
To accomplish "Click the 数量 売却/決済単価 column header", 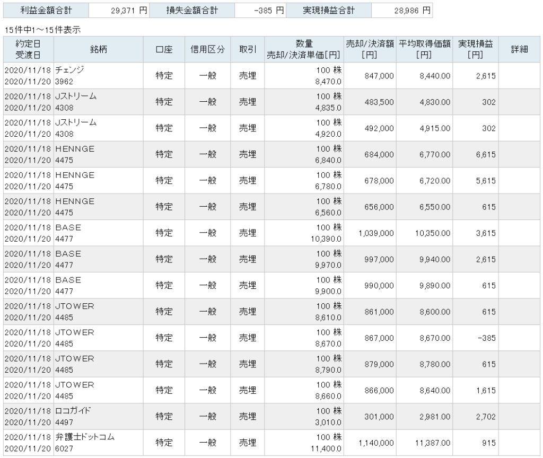I will (x=304, y=49).
